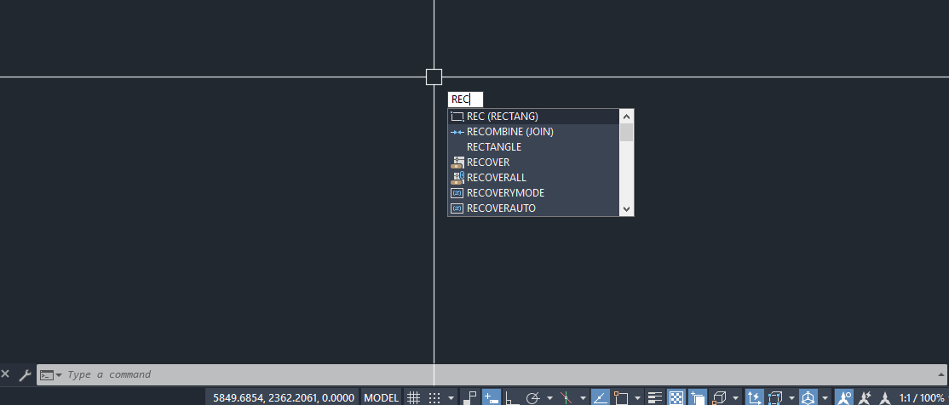The width and height of the screenshot is (949, 405).
Task: Choose the RECOVERALL suggestion
Action: point(534,178)
